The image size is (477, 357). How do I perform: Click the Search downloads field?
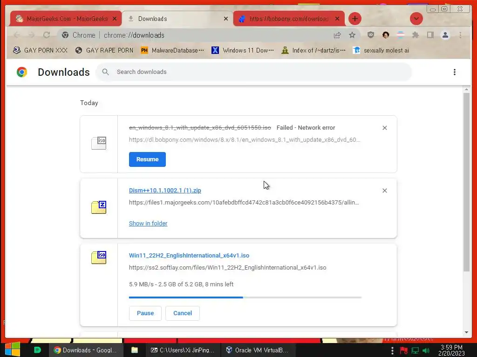tap(254, 72)
